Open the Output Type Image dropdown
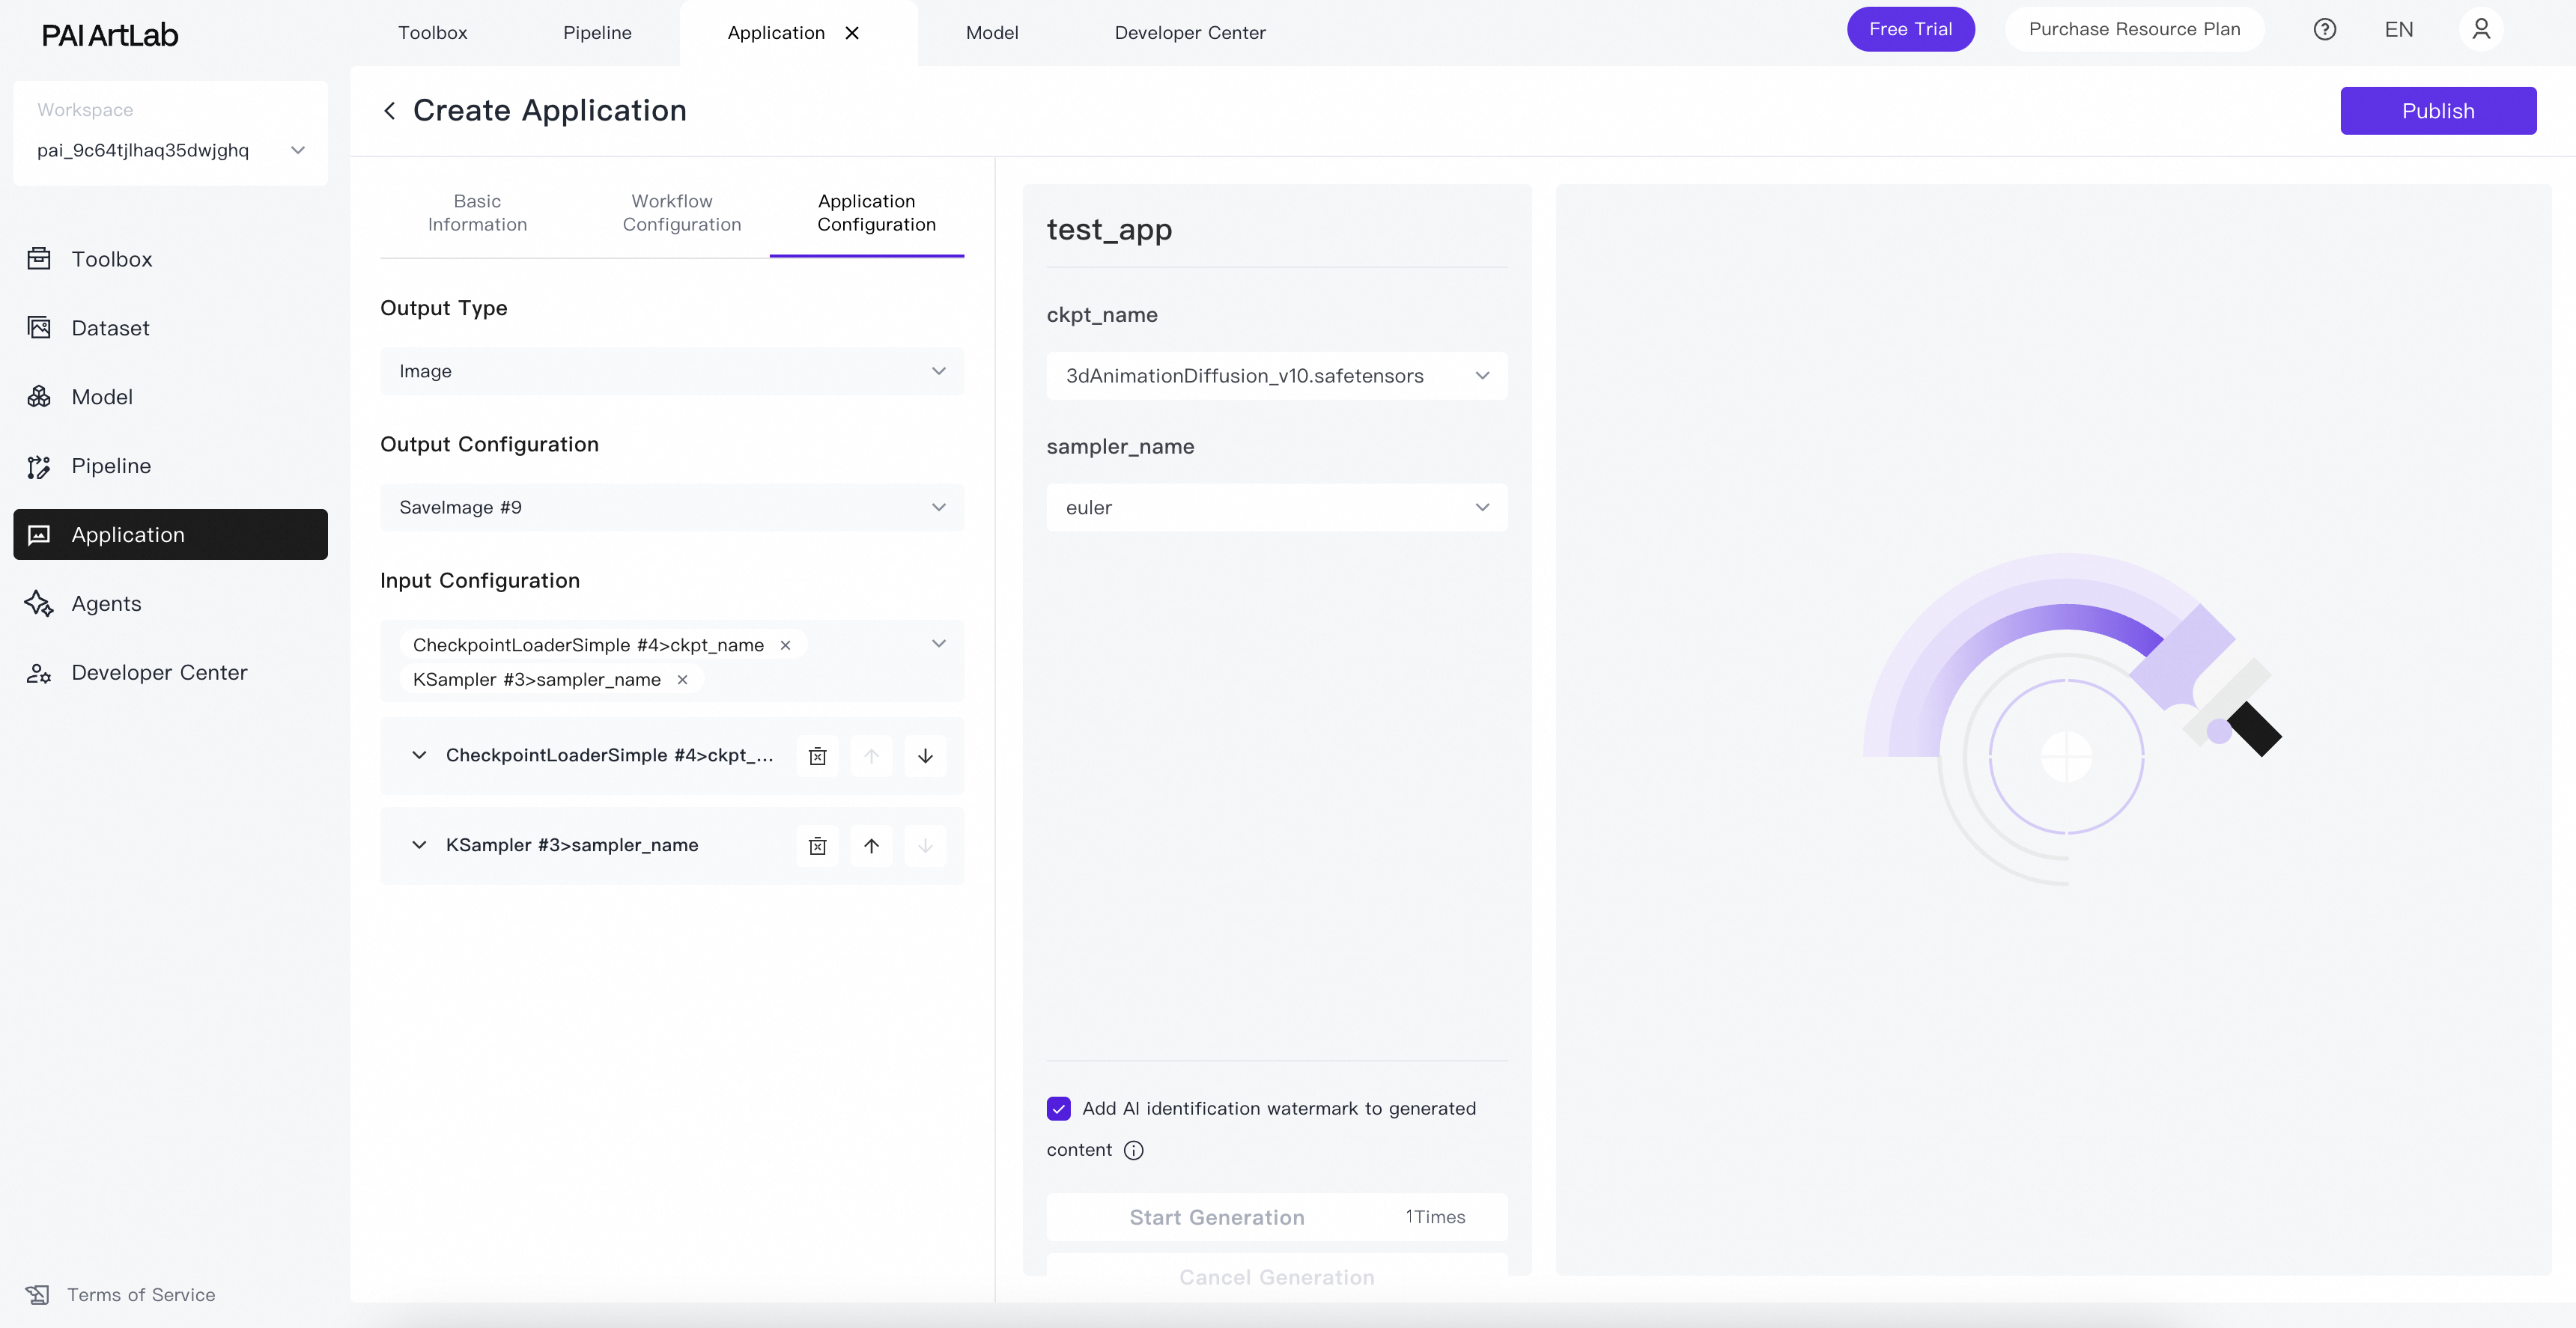This screenshot has height=1328, width=2576. pos(671,371)
